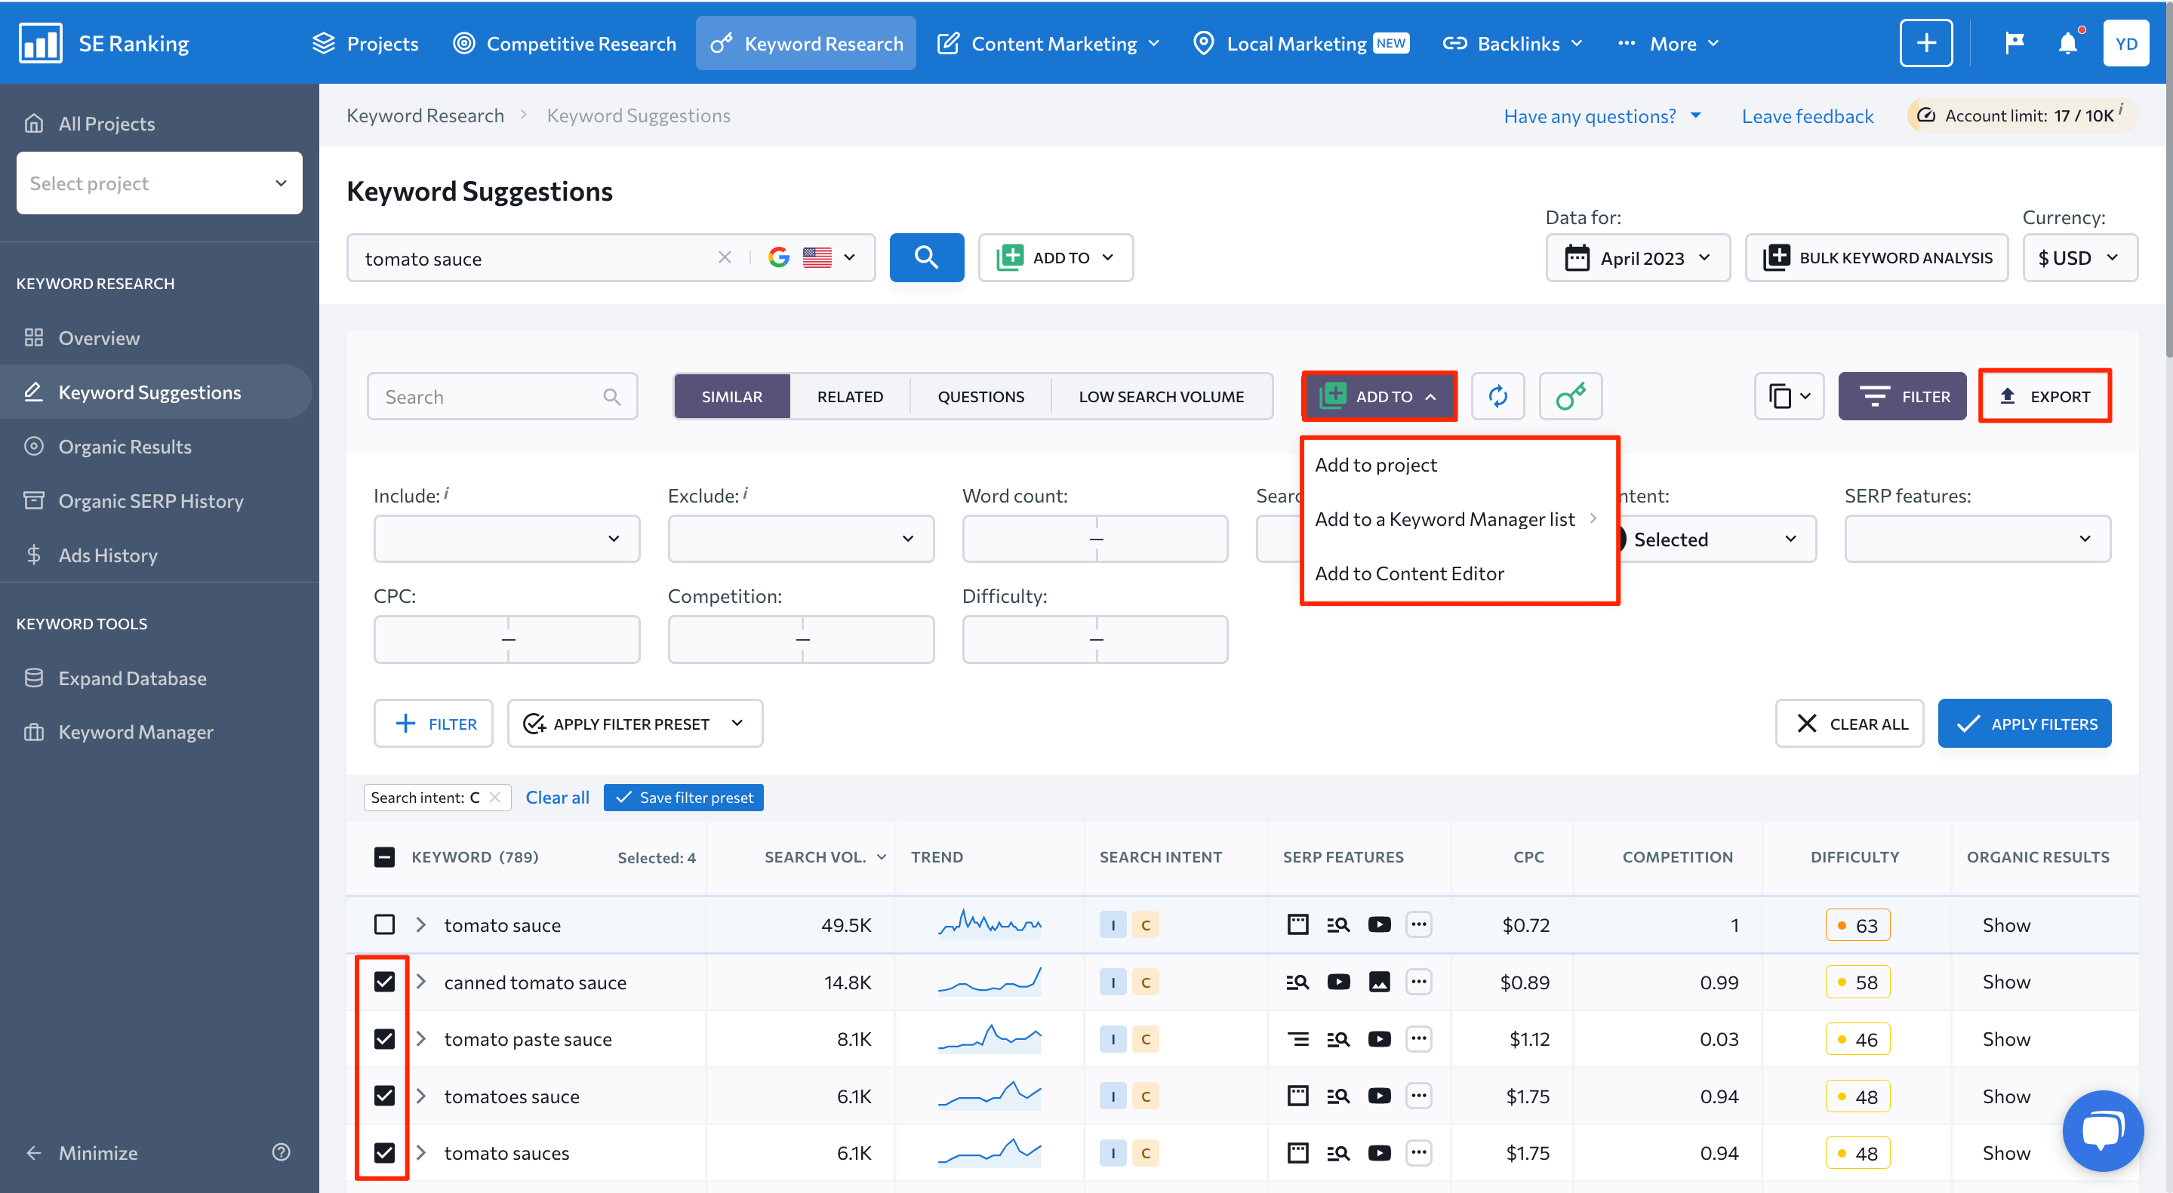Open the April 2023 date dropdown

[x=1637, y=257]
